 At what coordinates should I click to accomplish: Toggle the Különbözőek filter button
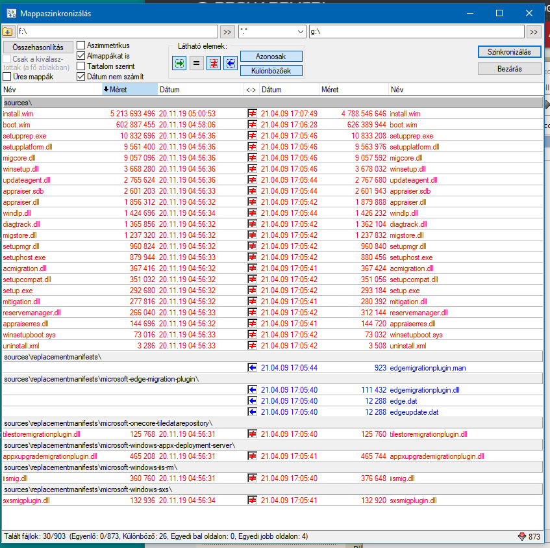pyautogui.click(x=271, y=71)
